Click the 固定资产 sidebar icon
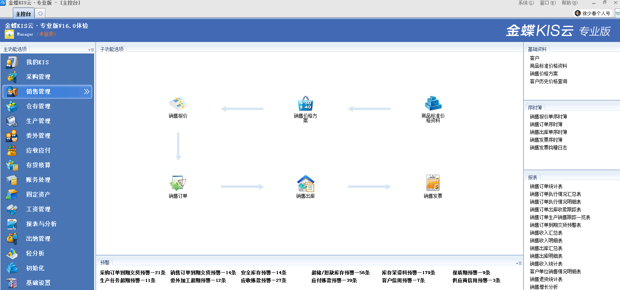Viewport: 620px width, 290px height. pyautogui.click(x=12, y=194)
